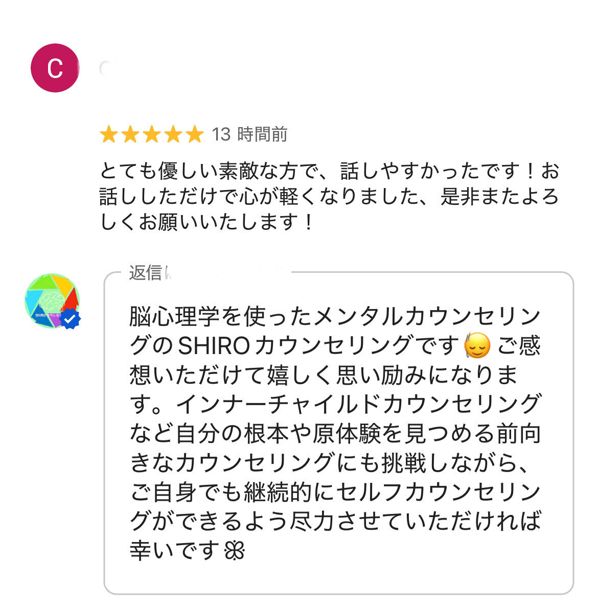Screen dimensions: 598x608
Task: Click the reviewer's magenta "C" avatar
Action: click(55, 68)
